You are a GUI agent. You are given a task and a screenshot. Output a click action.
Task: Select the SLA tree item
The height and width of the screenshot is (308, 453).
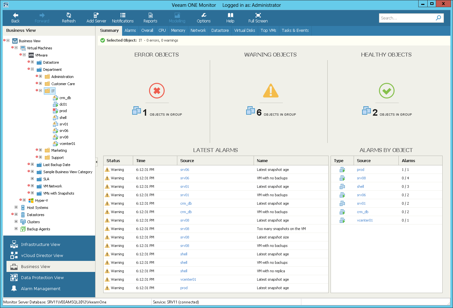click(46, 179)
